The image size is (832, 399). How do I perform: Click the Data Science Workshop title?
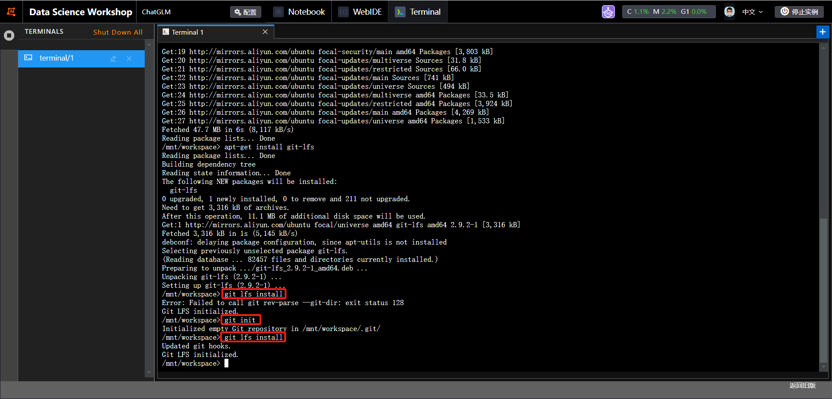coord(81,12)
